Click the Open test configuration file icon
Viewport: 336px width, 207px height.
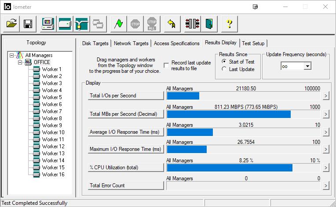pos(12,24)
